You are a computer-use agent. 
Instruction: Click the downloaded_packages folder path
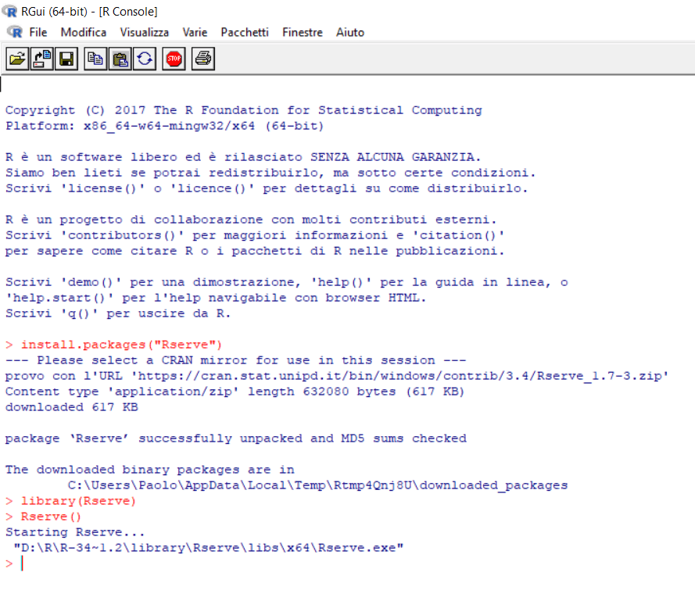tap(318, 485)
